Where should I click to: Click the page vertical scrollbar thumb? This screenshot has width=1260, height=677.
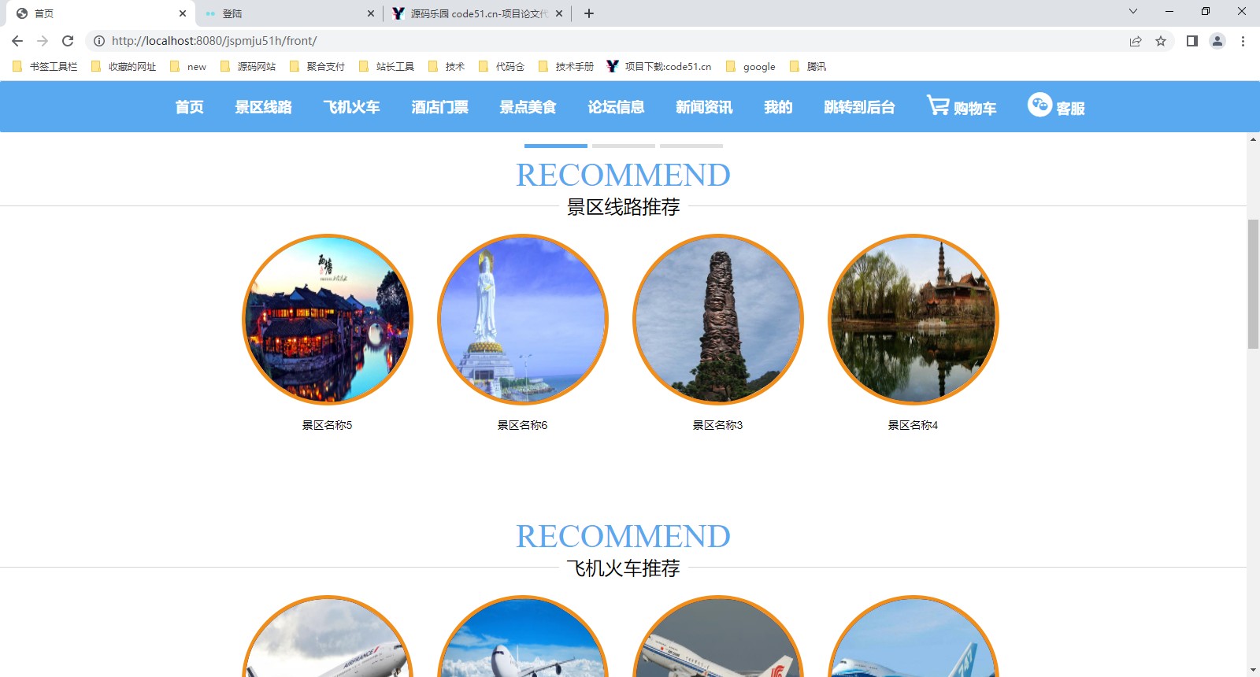[x=1253, y=283]
